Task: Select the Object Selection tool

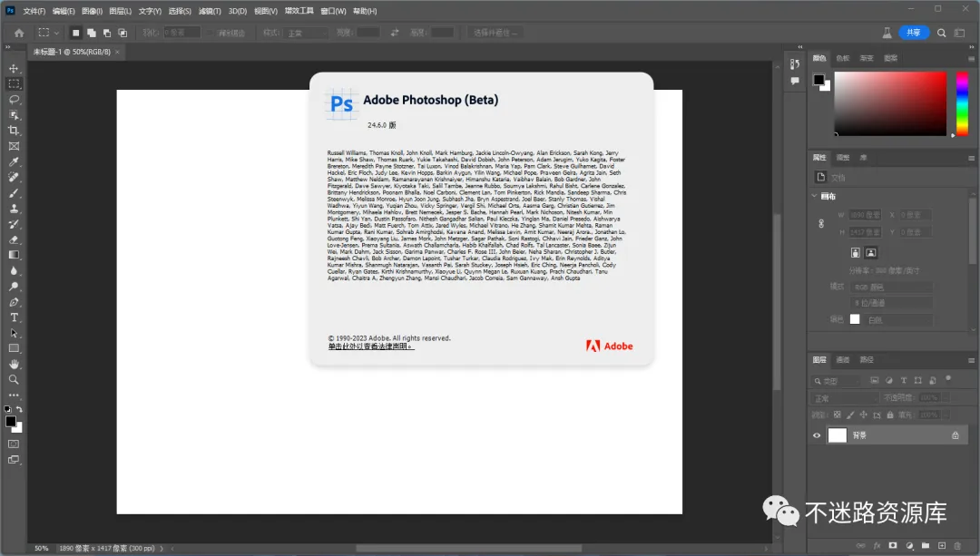Action: click(x=14, y=115)
